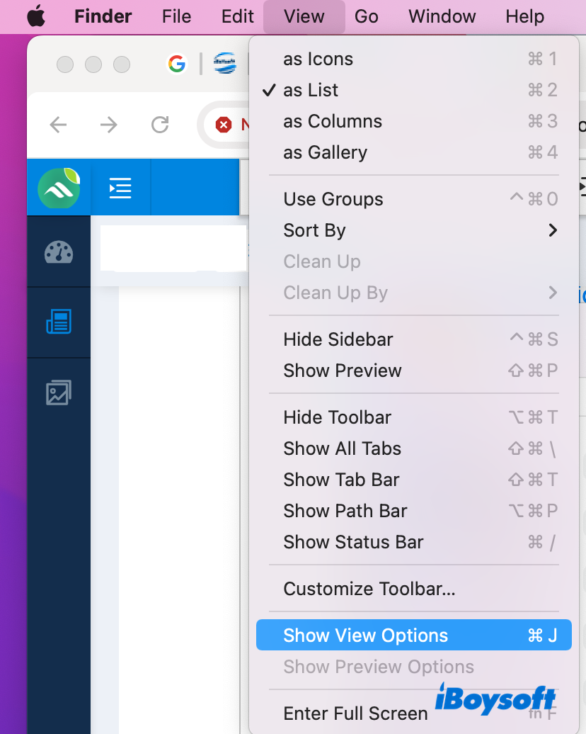
Task: Click the browser forward arrow
Action: pos(109,125)
